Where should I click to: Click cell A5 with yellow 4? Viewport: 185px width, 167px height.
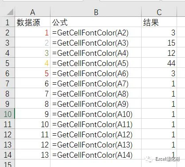click(x=33, y=62)
